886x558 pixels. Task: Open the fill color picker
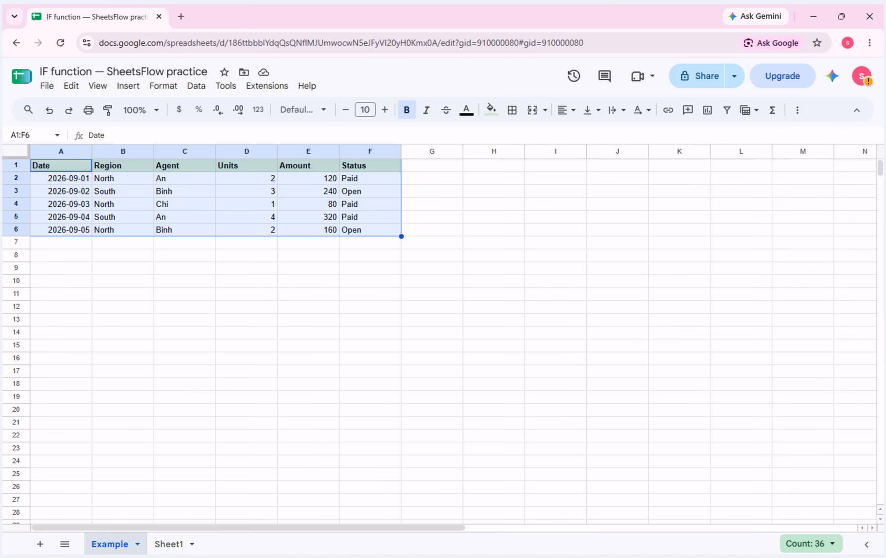click(491, 110)
